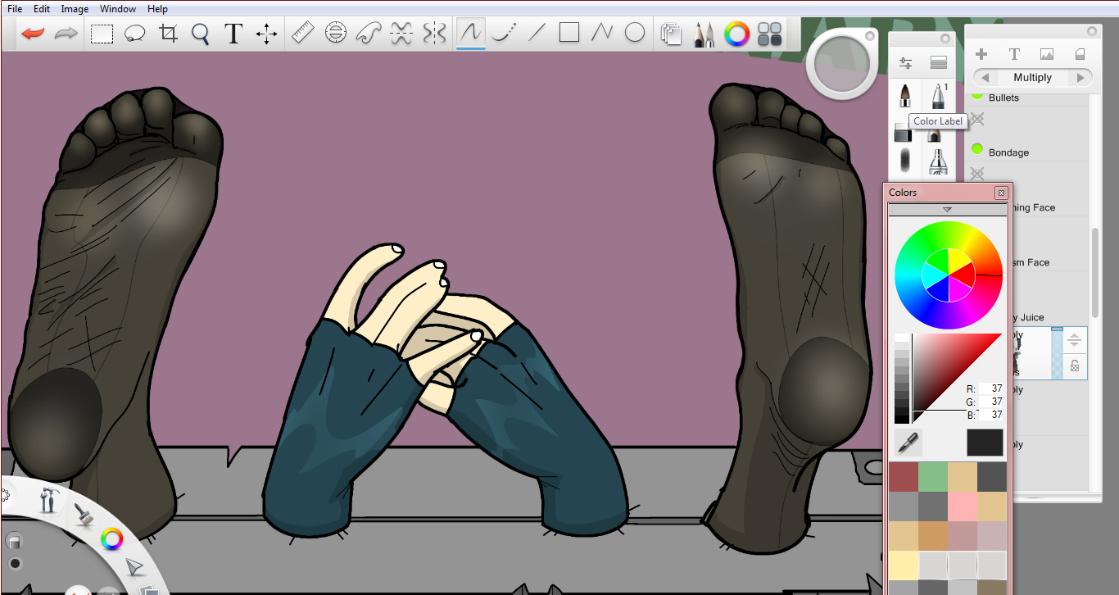Toggle the Y-axis symmetry tool
The width and height of the screenshot is (1119, 595).
coord(434,34)
